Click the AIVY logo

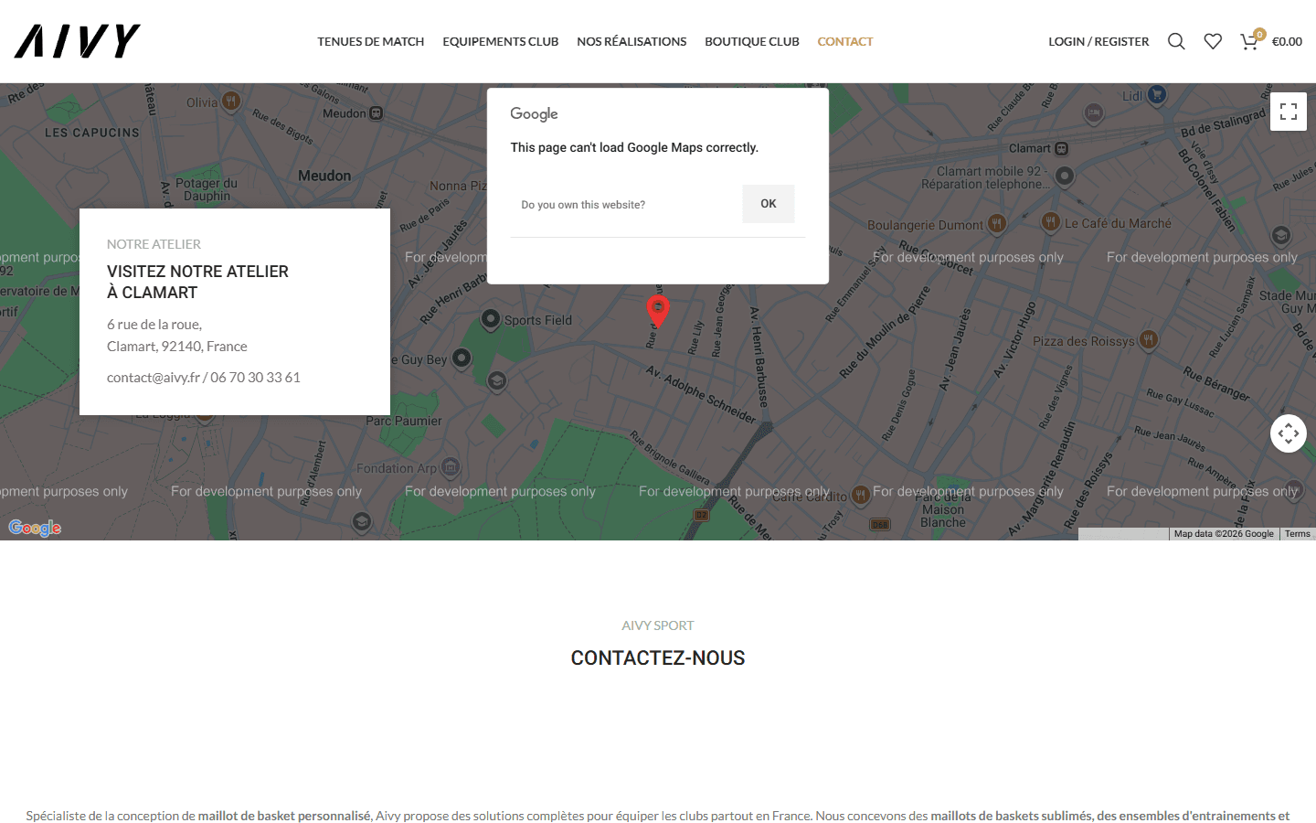[78, 41]
